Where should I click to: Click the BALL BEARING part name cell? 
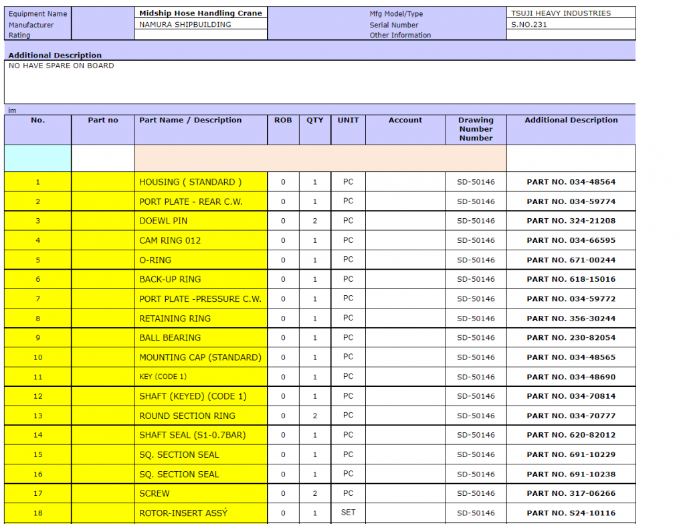click(x=201, y=338)
